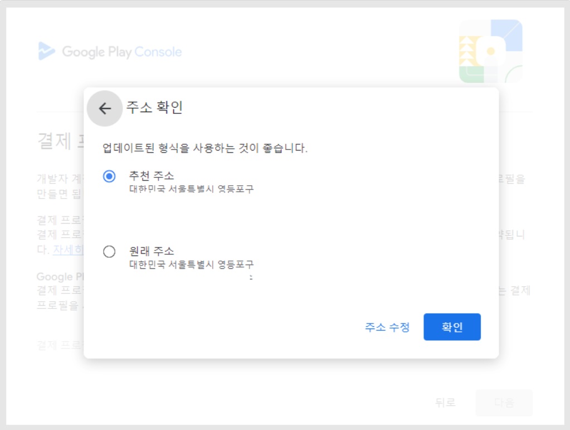
Task: Click the 주소 수정 link
Action: pyautogui.click(x=387, y=327)
